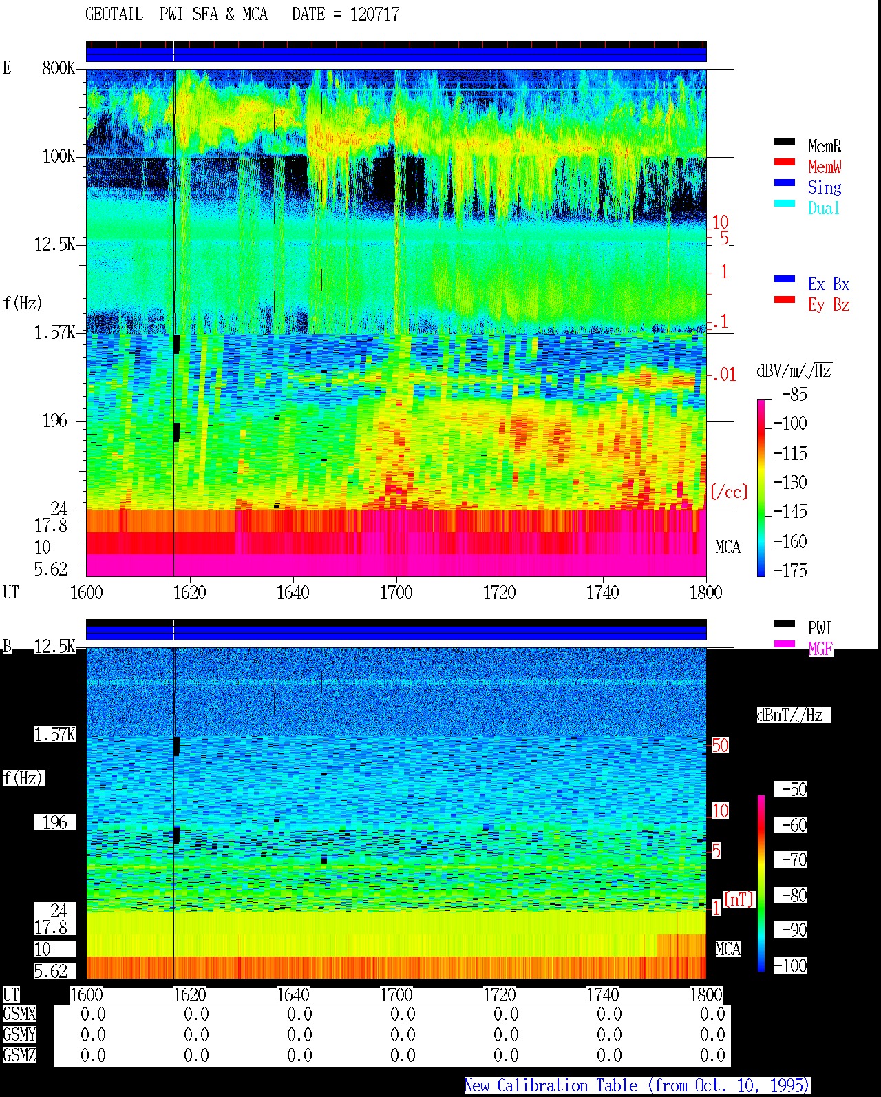The width and height of the screenshot is (881, 1097).
Task: Click the 'Ex Bx' legend label
Action: (829, 284)
